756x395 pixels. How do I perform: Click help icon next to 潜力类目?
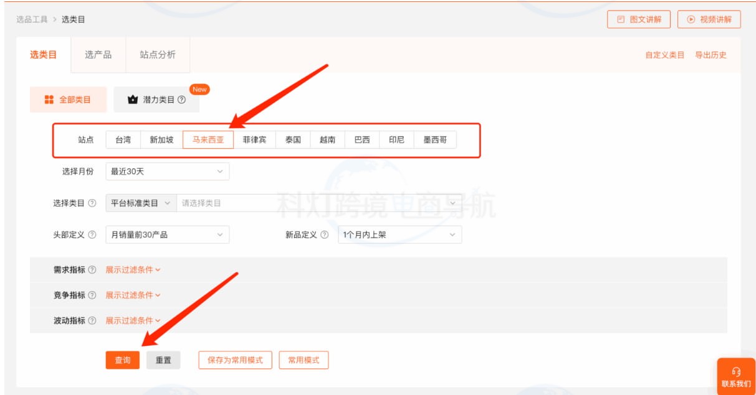pyautogui.click(x=182, y=100)
